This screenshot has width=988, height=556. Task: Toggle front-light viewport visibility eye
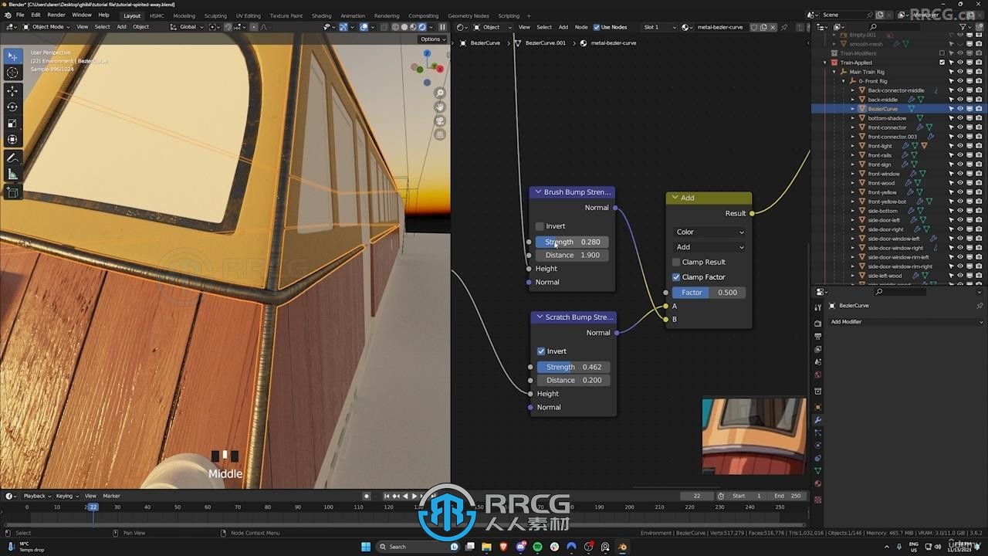coord(960,146)
